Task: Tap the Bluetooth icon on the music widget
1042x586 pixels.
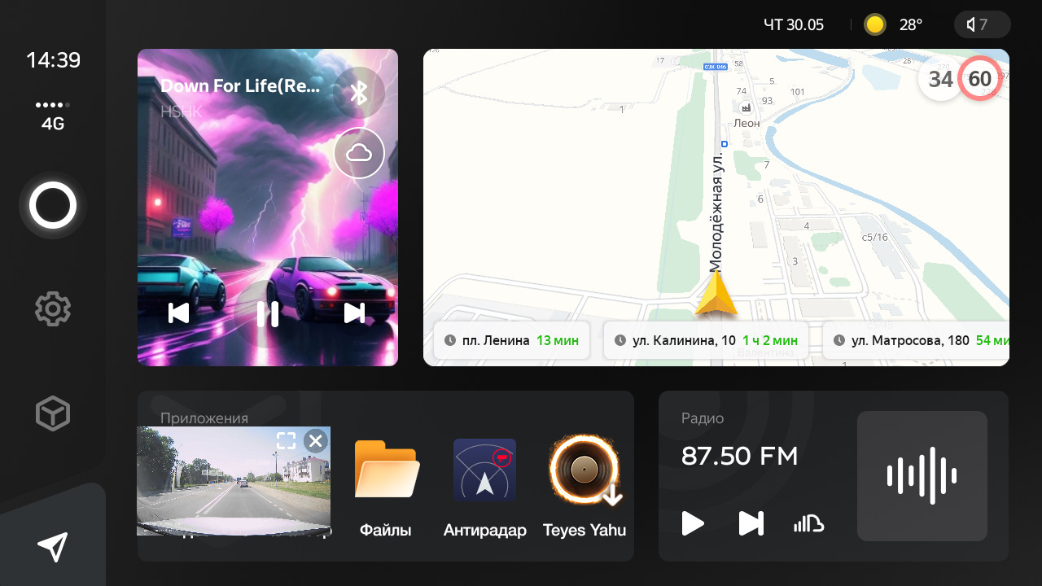Action: click(x=359, y=93)
